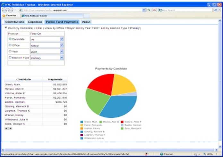Open the About tab
Screen dimensions: 223x158
point(86,22)
